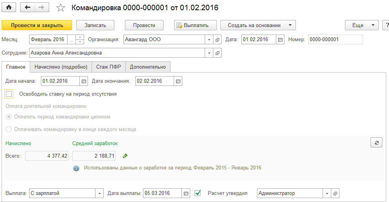The width and height of the screenshot is (389, 202).
Task: Click Провести и закрыть
Action: pyautogui.click(x=37, y=25)
